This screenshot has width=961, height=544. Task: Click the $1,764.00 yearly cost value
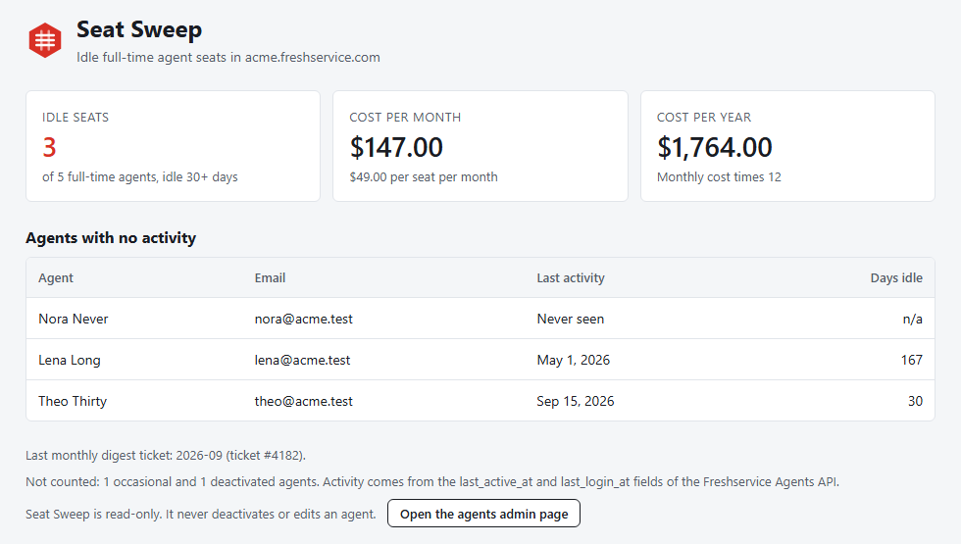[715, 148]
